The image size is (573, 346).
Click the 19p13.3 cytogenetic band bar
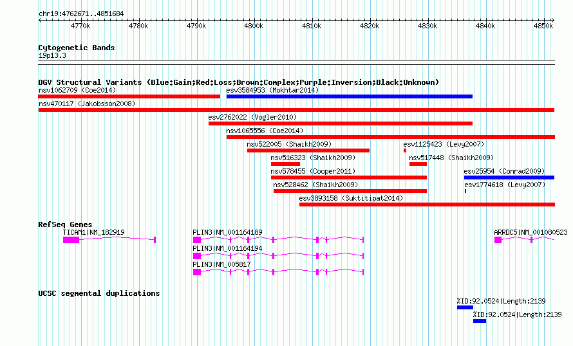tap(296, 62)
